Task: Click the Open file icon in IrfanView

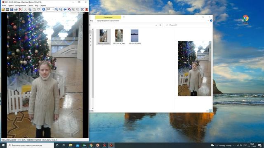Action: pyautogui.click(x=3, y=9)
